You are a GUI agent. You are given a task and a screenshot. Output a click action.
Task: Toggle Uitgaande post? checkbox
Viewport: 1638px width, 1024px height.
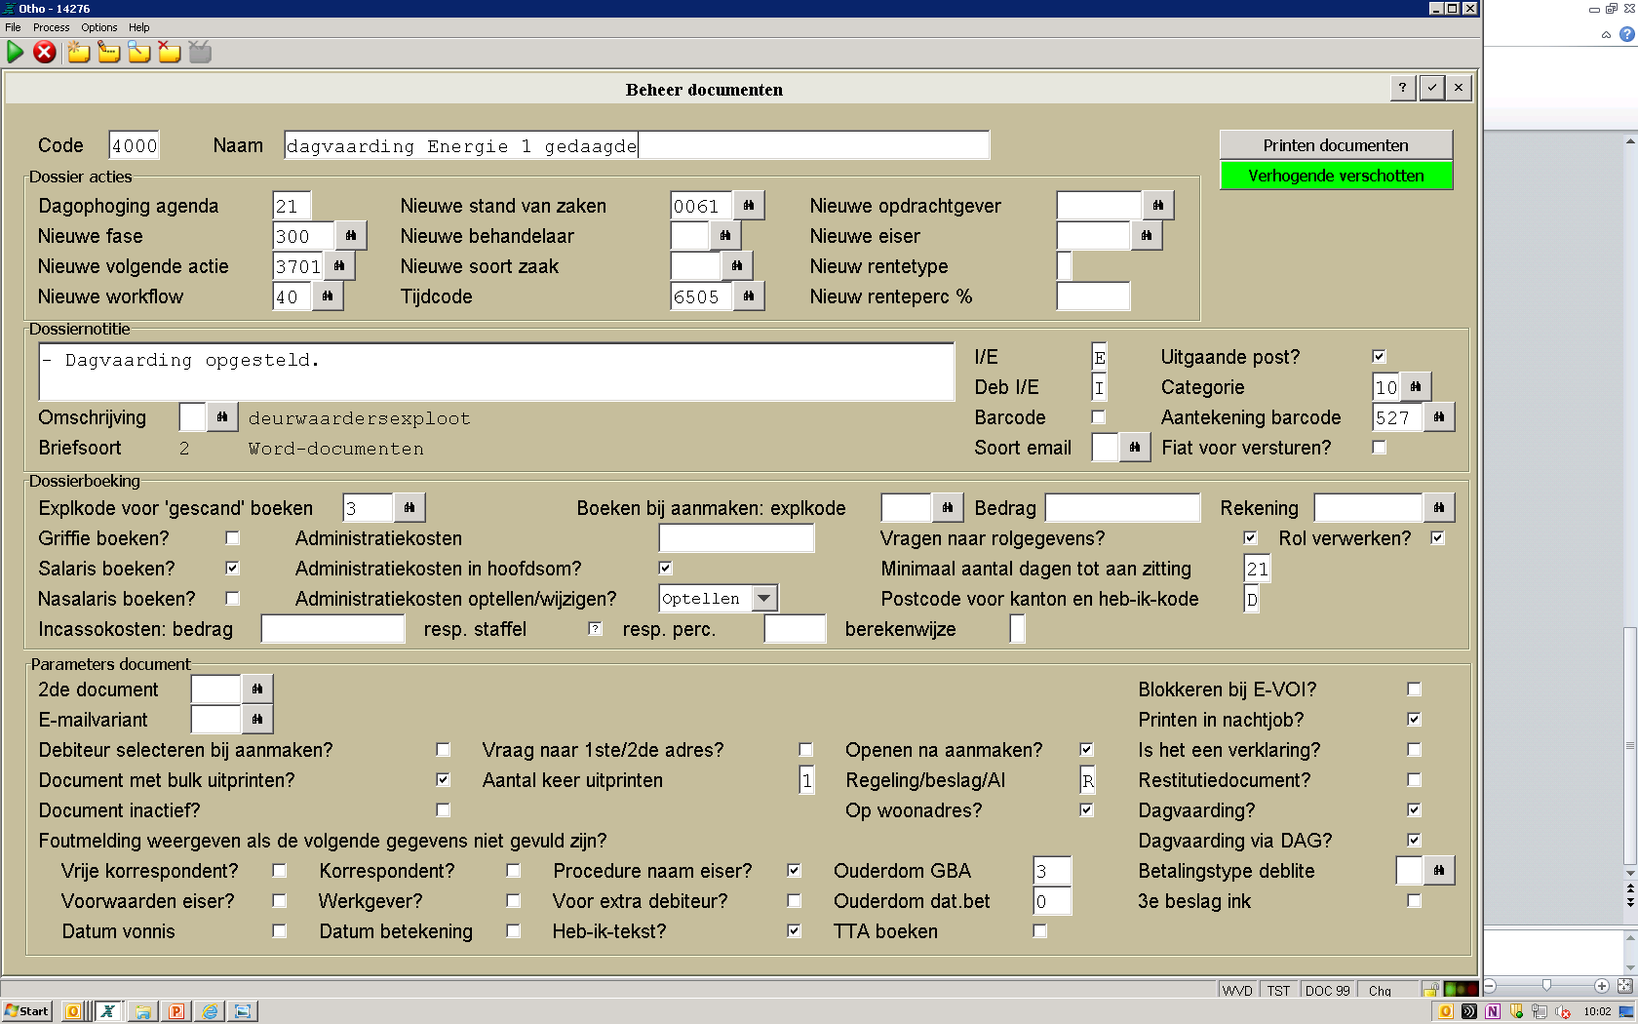[x=1379, y=357]
